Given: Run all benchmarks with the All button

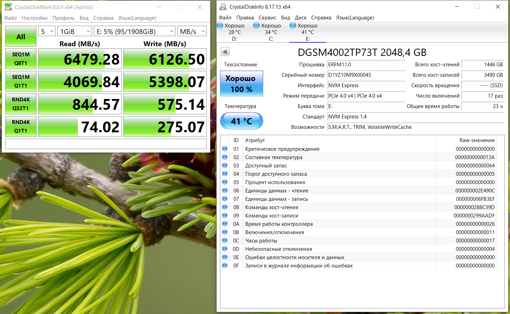Looking at the screenshot, I should point(21,36).
